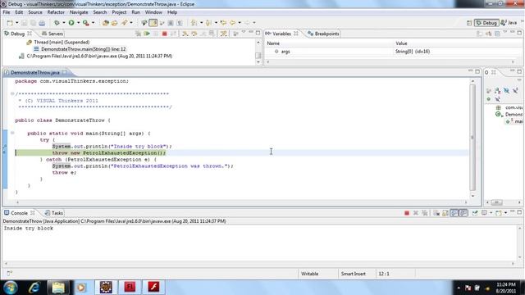
Task: Switch to the Servers tab
Action: pos(52,34)
